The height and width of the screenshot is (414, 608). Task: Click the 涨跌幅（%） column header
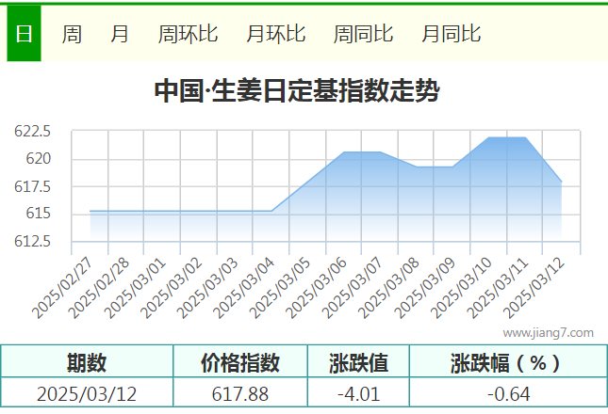point(507,363)
